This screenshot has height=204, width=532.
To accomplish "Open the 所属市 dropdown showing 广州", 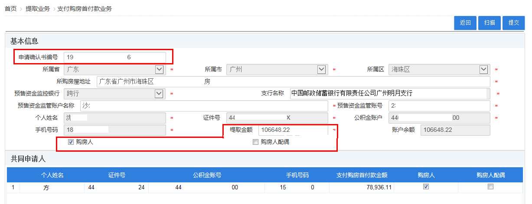I will [277, 69].
